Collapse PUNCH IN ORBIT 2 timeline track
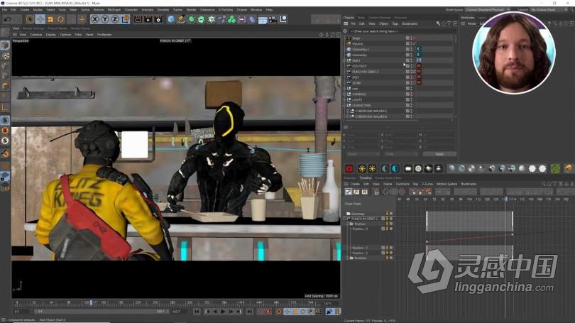 click(345, 219)
